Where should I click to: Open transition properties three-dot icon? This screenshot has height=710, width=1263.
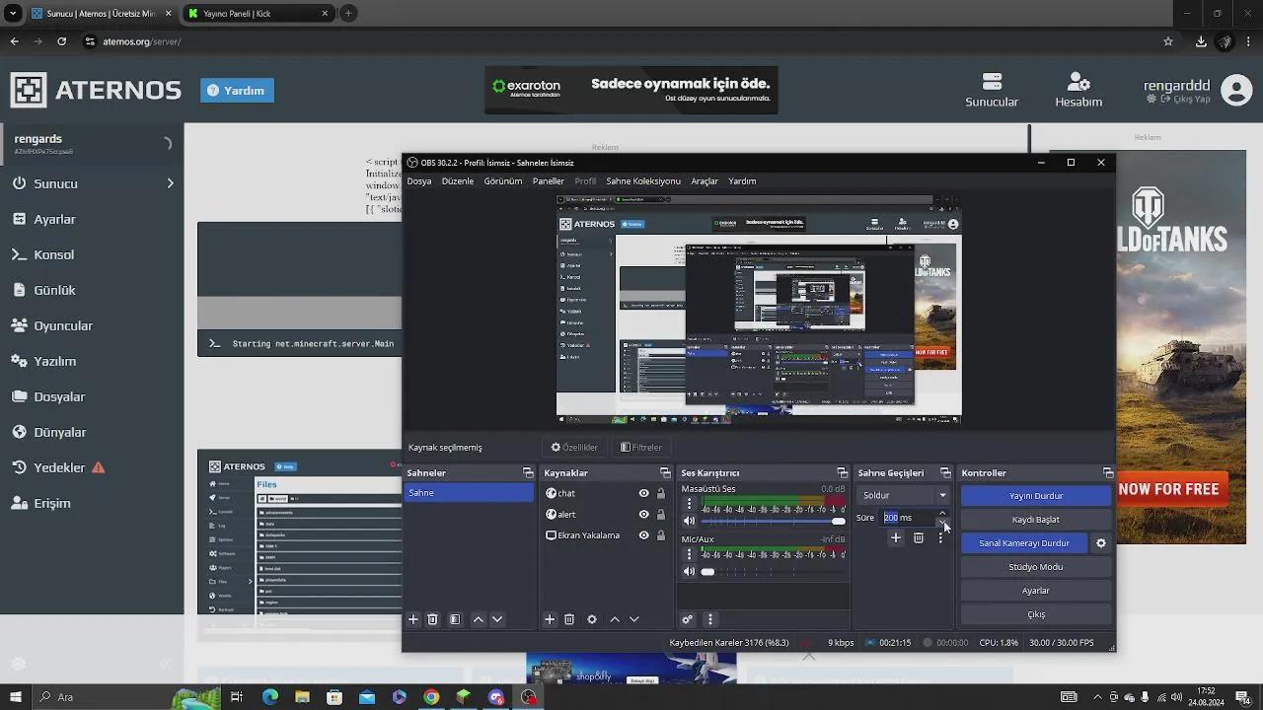point(940,537)
